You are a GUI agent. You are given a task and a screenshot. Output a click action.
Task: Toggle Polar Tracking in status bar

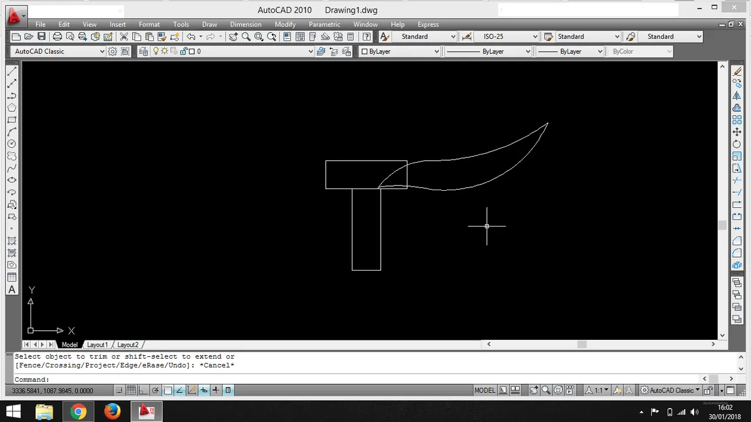pos(155,390)
